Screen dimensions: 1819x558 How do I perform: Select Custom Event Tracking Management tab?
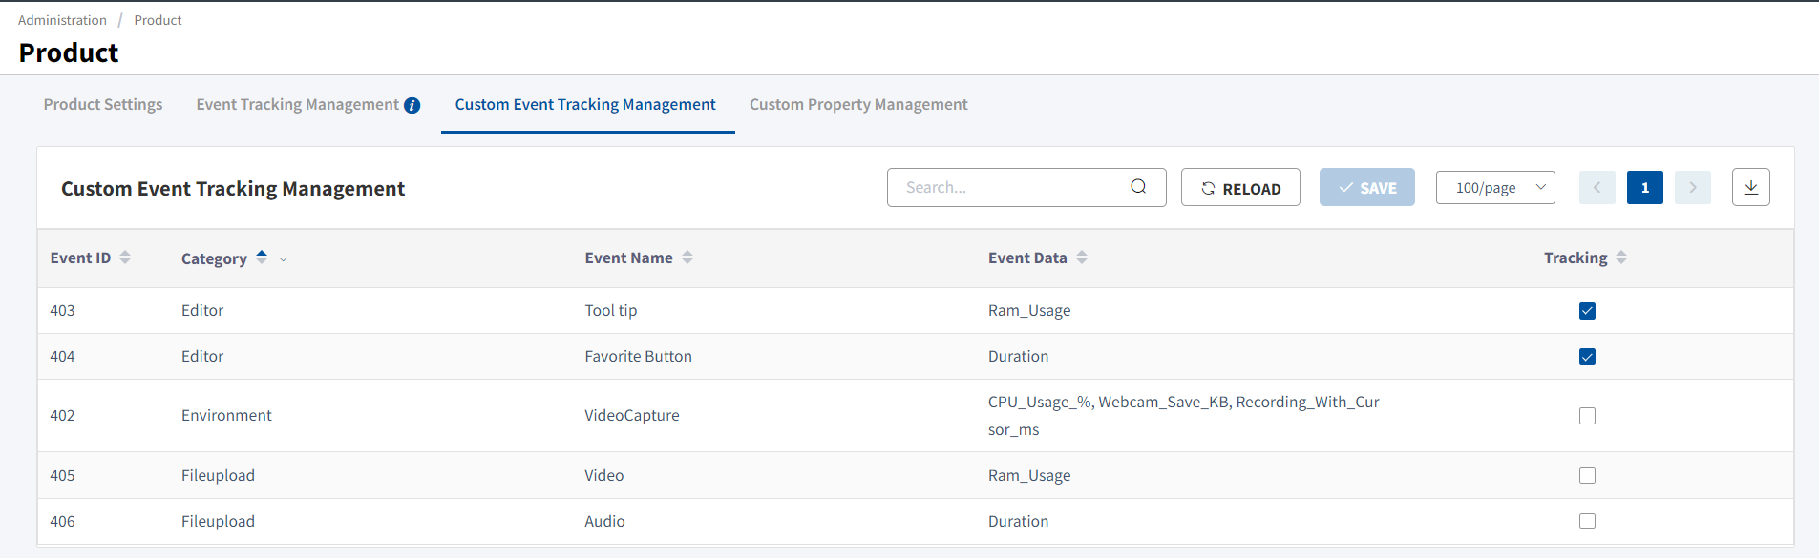pyautogui.click(x=585, y=104)
